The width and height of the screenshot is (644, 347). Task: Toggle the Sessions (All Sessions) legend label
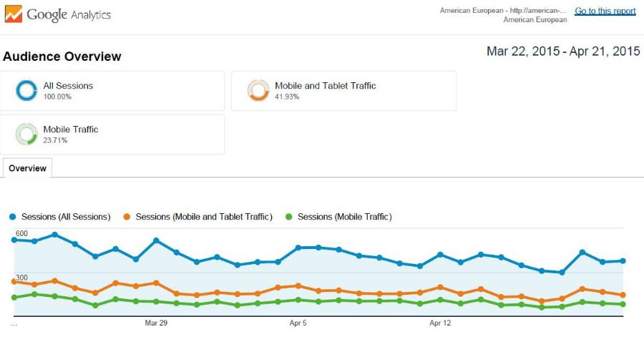point(66,217)
